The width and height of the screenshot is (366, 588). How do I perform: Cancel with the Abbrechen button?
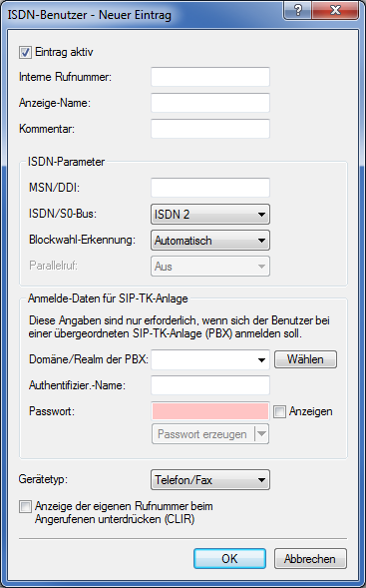[310, 559]
